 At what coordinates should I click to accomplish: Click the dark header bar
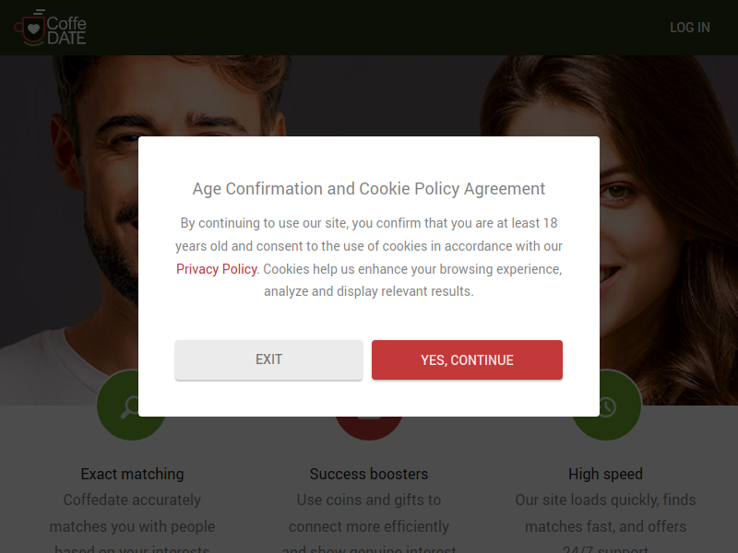pyautogui.click(x=369, y=28)
